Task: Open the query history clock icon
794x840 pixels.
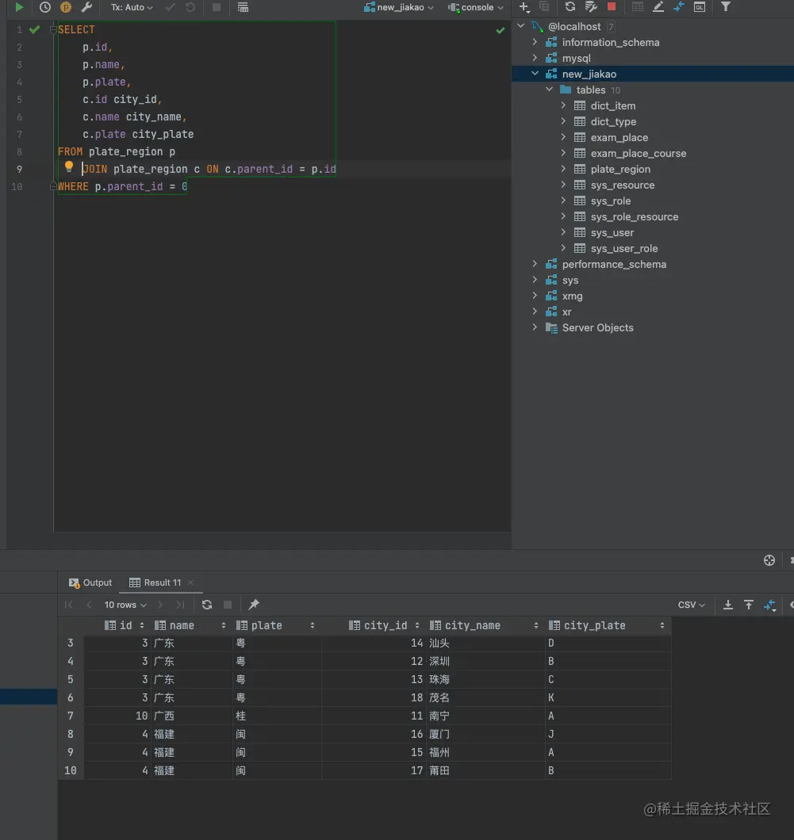Action: pyautogui.click(x=45, y=7)
